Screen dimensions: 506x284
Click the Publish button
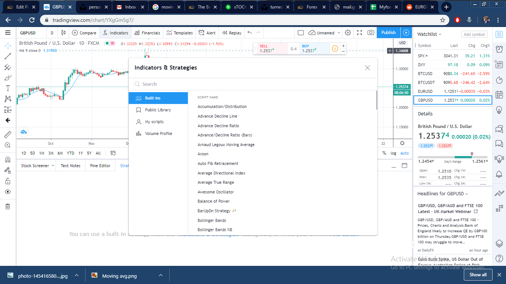tap(388, 33)
